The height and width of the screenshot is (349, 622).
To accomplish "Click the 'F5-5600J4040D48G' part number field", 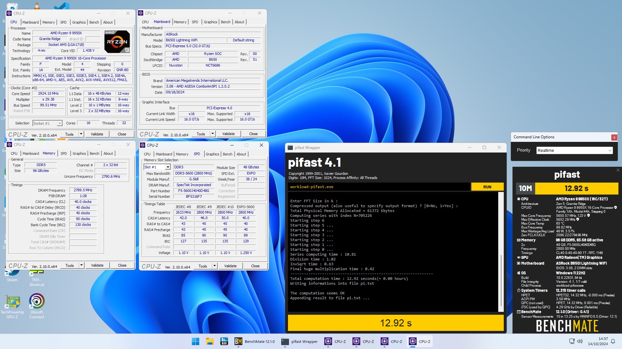I will pyautogui.click(x=194, y=191).
